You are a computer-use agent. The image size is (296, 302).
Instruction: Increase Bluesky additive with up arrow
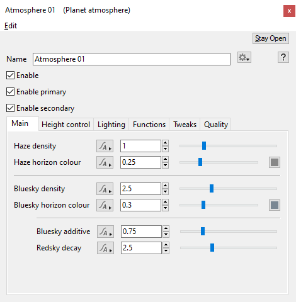(166, 228)
